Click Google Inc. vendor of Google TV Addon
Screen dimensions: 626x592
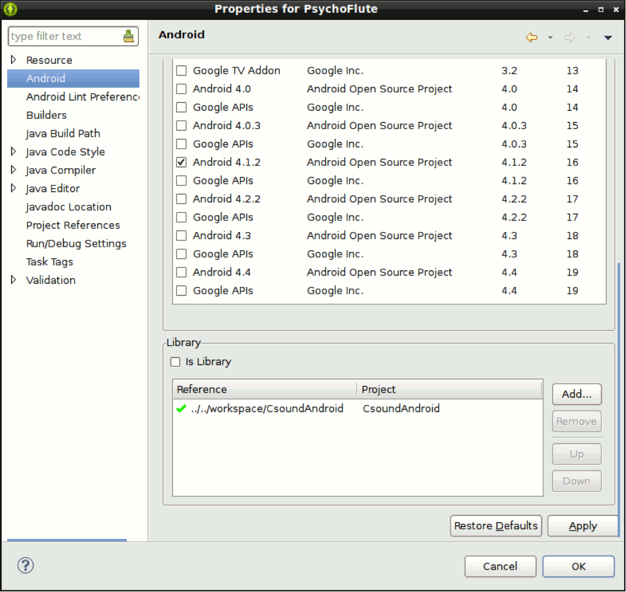(335, 71)
